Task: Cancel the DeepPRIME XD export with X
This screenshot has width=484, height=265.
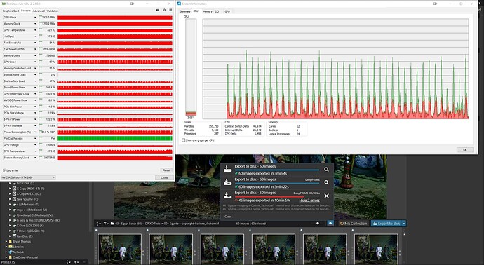Action: point(326,196)
